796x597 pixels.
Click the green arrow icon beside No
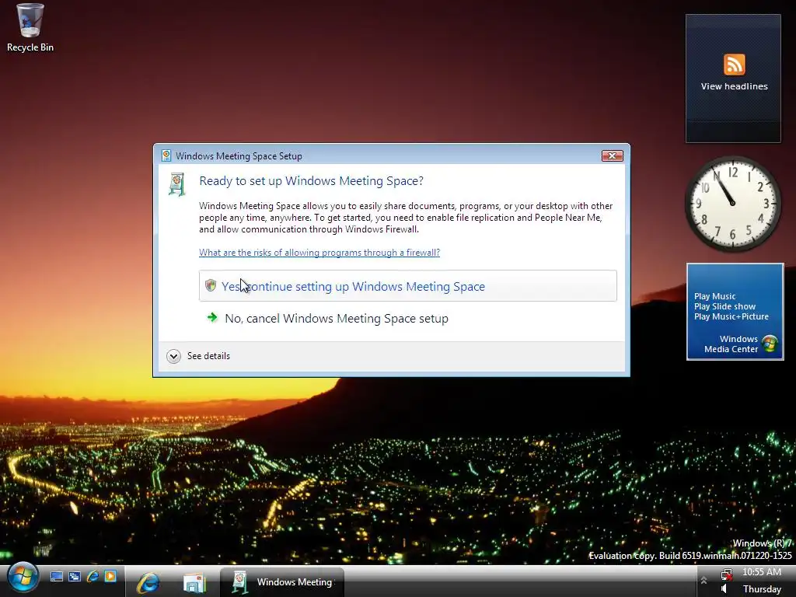[212, 318]
